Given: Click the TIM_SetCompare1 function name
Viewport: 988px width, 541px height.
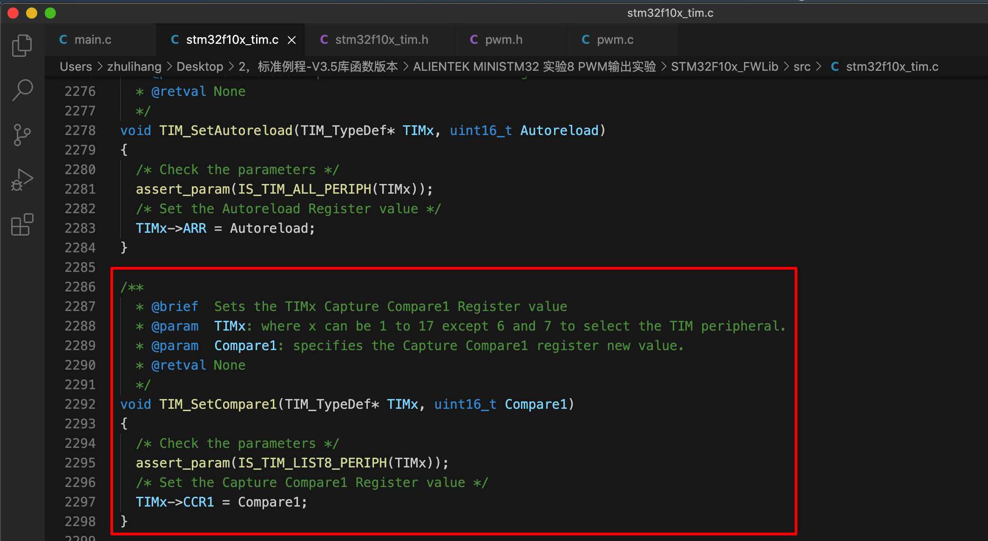Looking at the screenshot, I should 218,404.
